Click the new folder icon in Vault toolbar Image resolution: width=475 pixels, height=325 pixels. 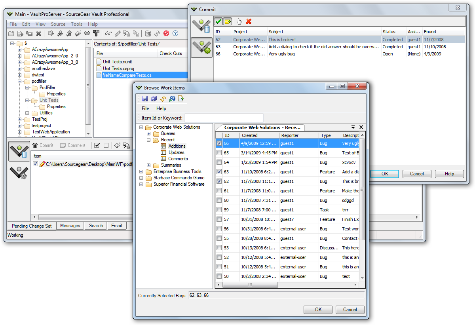pos(11,34)
